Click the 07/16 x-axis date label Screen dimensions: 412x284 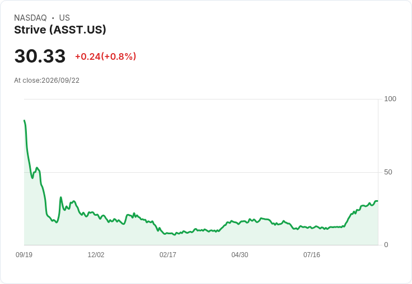[312, 254]
